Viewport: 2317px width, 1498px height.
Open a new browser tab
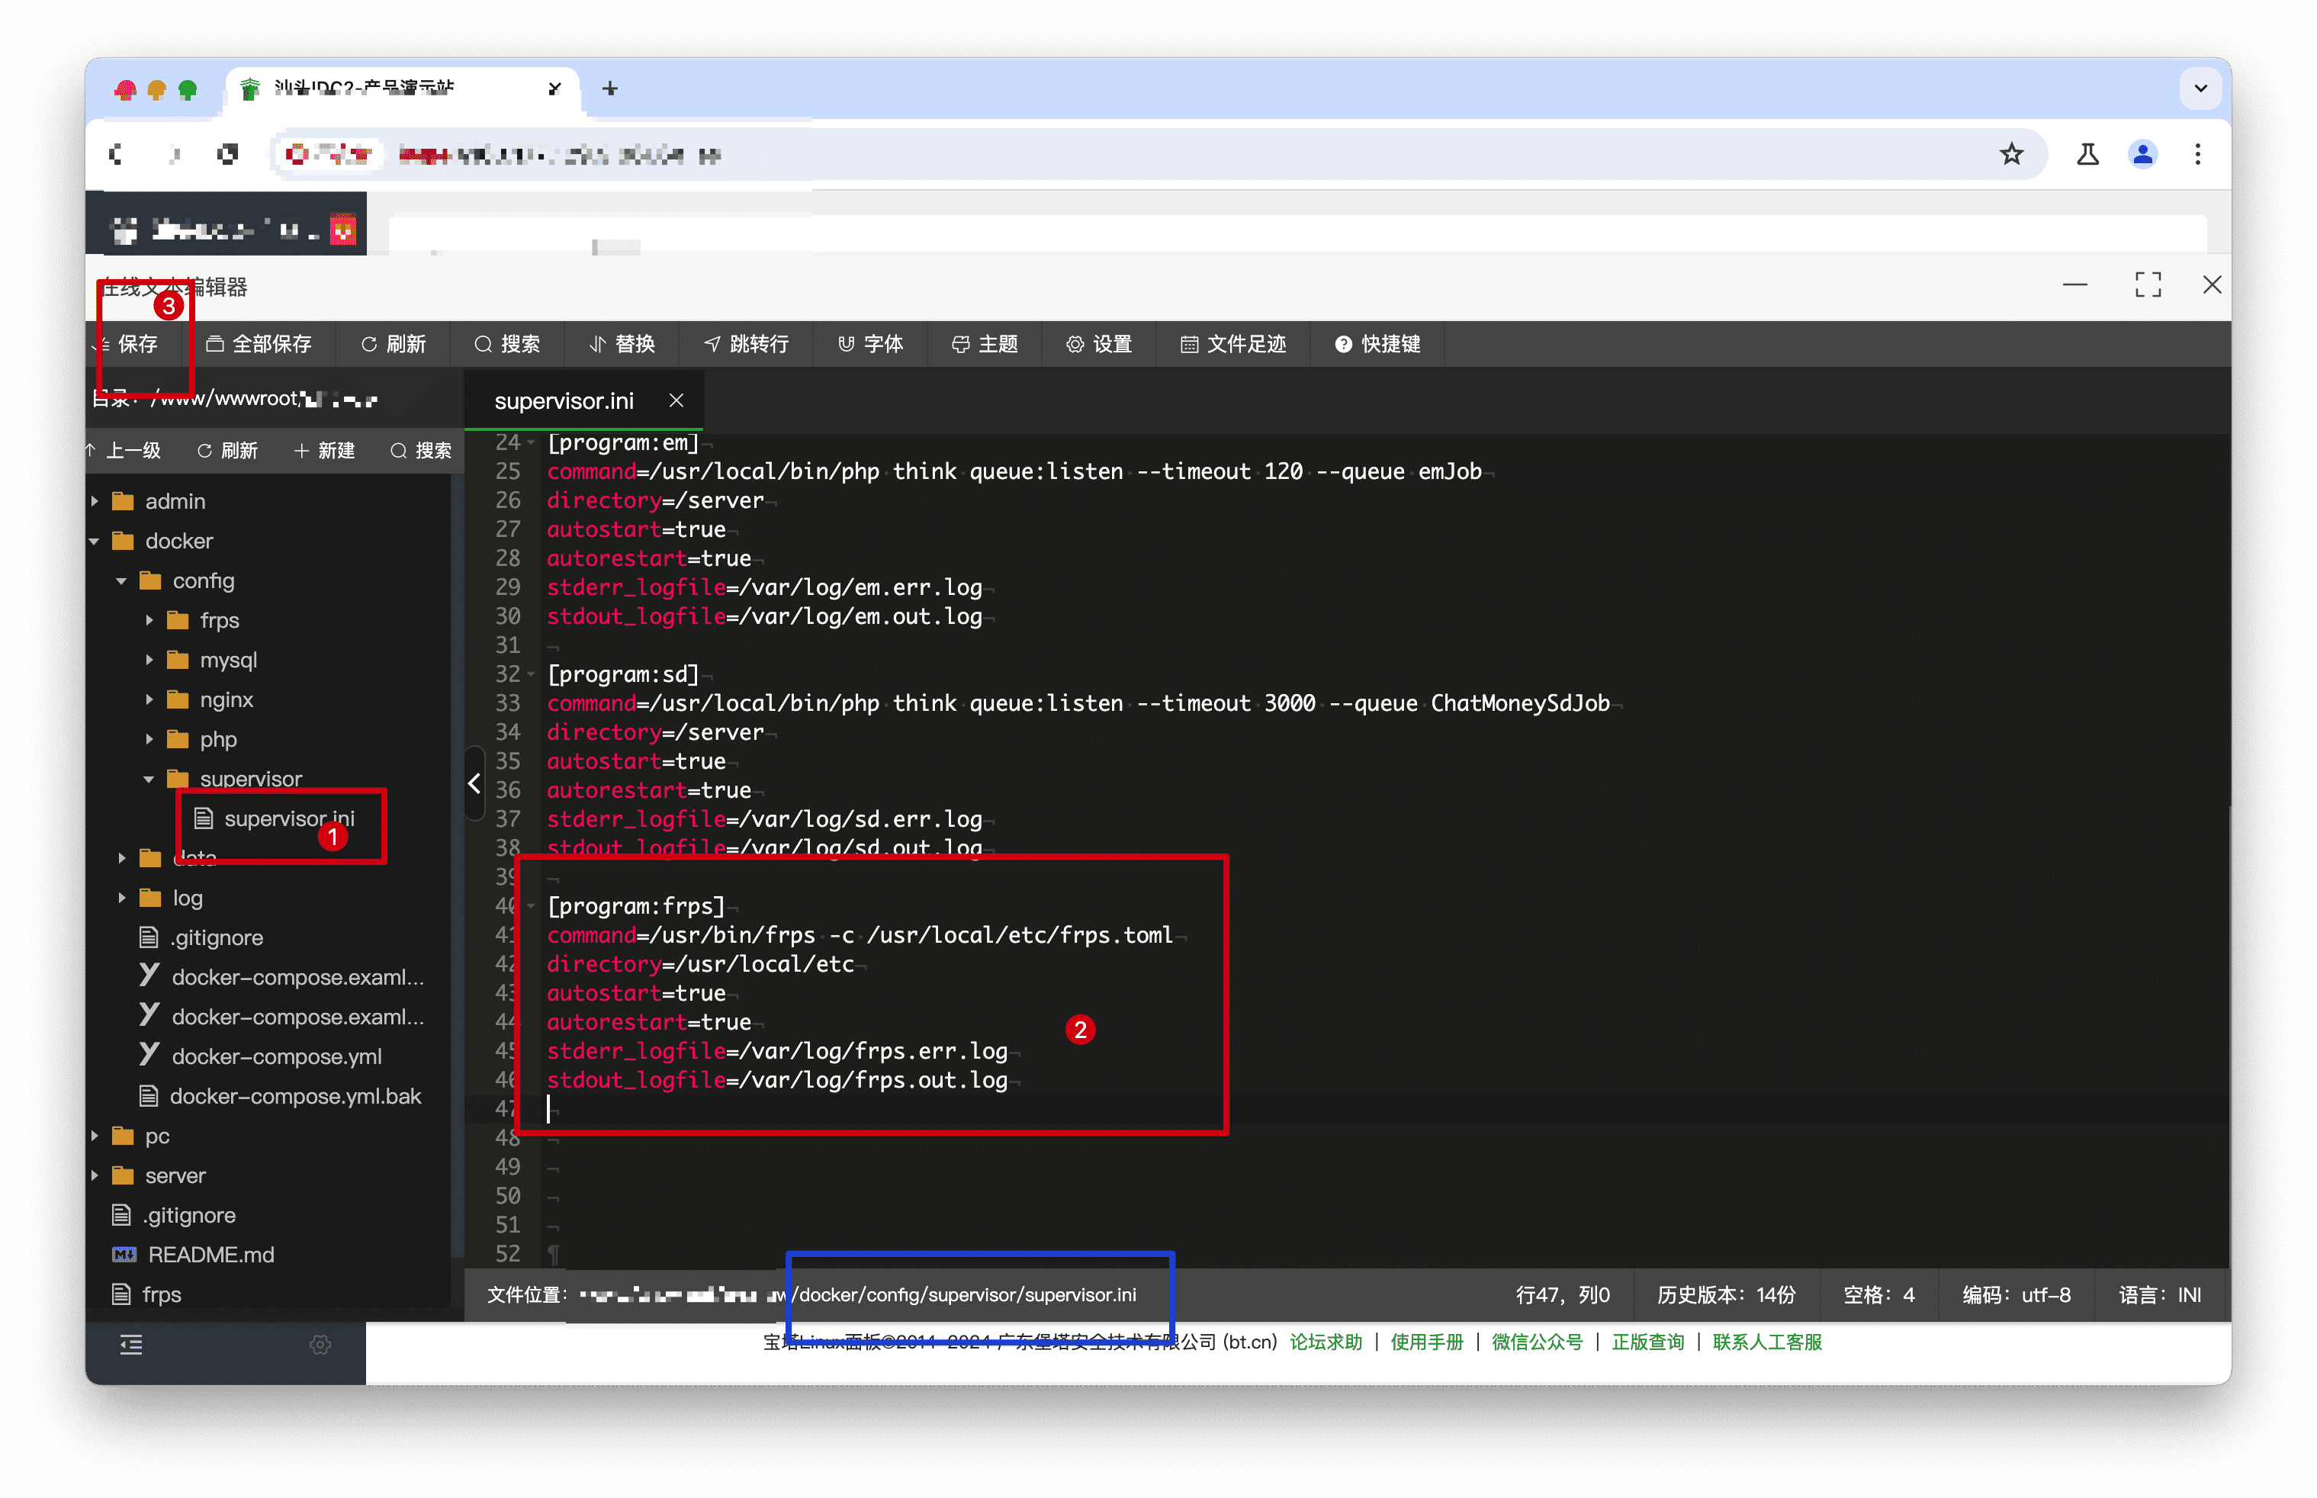(x=610, y=88)
